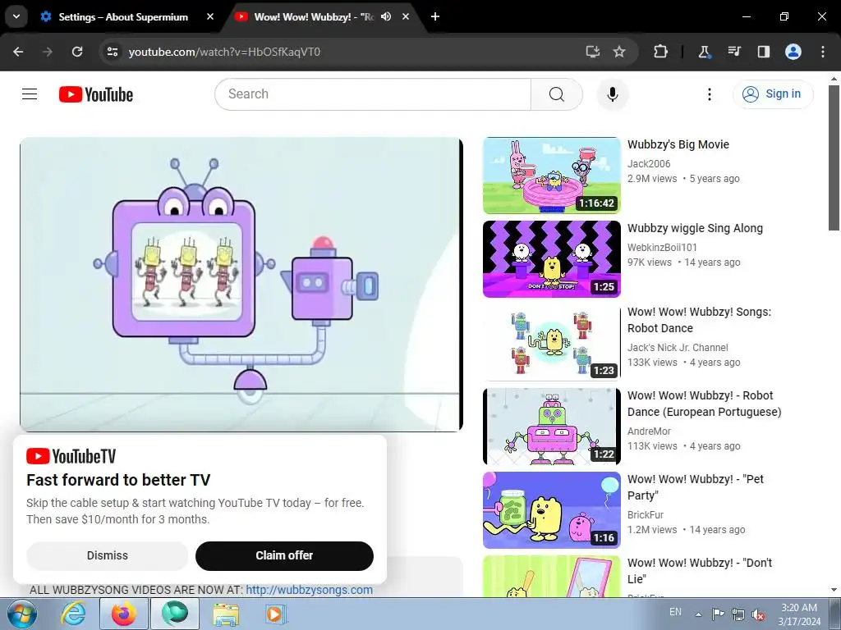Open the YouTube hamburger guide menu

[30, 94]
